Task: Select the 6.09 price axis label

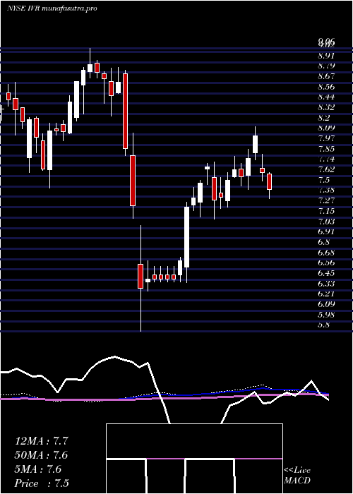Action: click(x=326, y=304)
